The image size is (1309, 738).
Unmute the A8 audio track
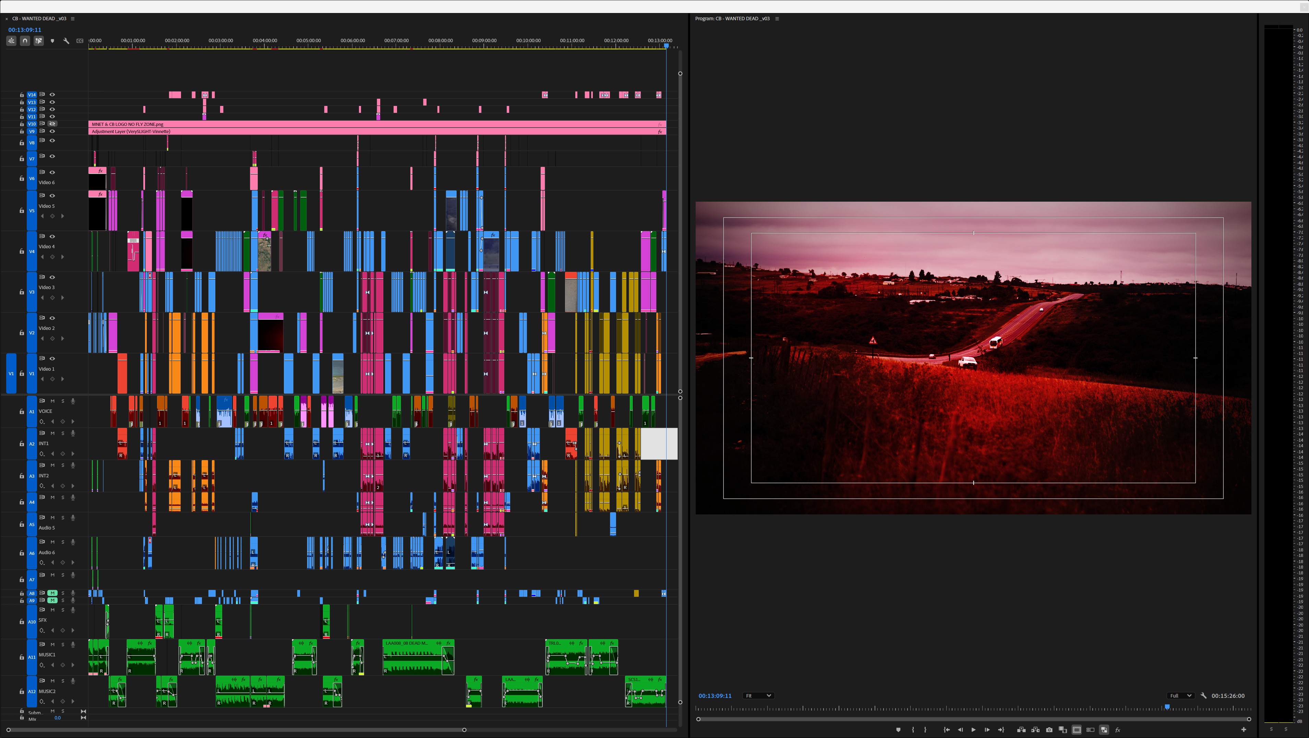[52, 593]
